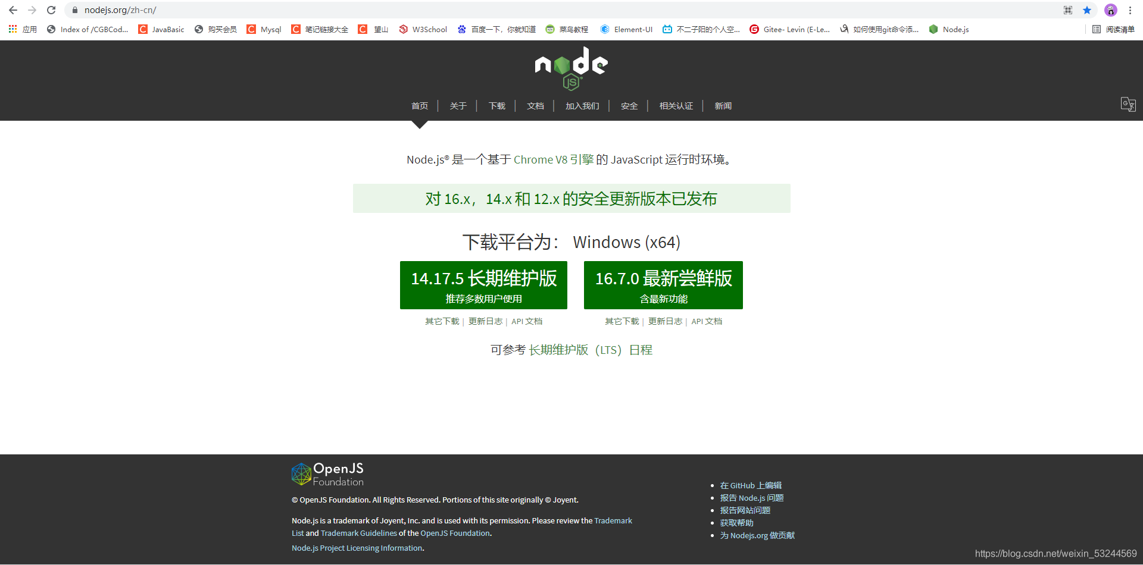Viewport: 1143px width, 565px height.
Task: Open API 文档 under the 14.17.5 button
Action: tap(527, 321)
